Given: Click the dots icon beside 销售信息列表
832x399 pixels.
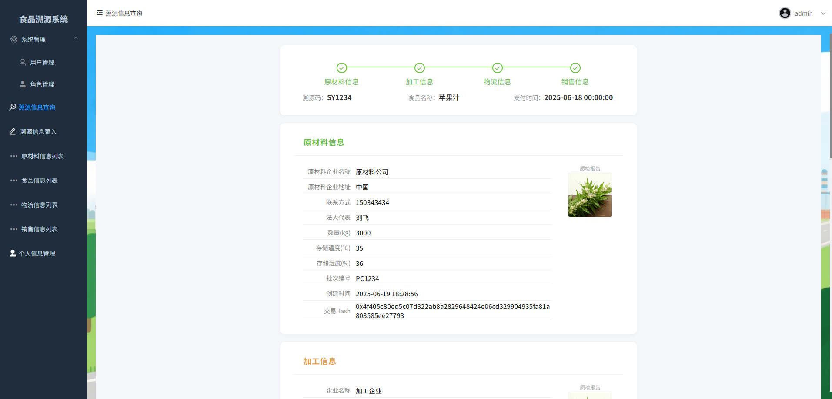Looking at the screenshot, I should (x=14, y=229).
